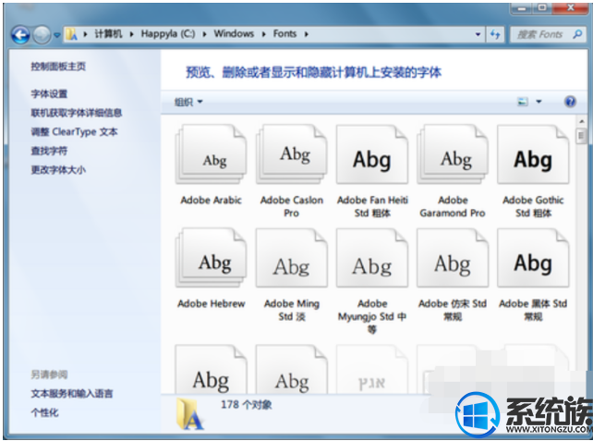Expand the arrow after 计算机 breadcrumb
593x441 pixels.
coord(131,34)
